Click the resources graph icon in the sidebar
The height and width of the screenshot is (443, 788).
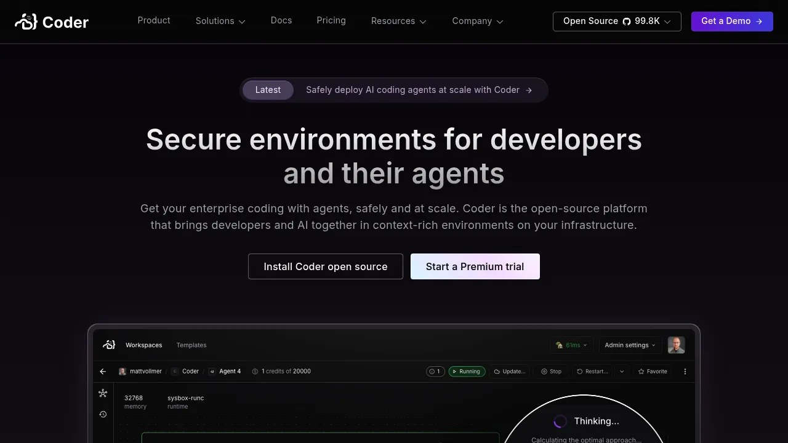pos(103,393)
